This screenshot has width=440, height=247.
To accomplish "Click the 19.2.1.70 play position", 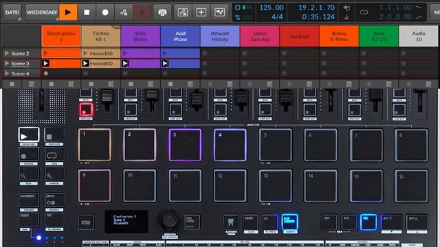I will pos(316,8).
